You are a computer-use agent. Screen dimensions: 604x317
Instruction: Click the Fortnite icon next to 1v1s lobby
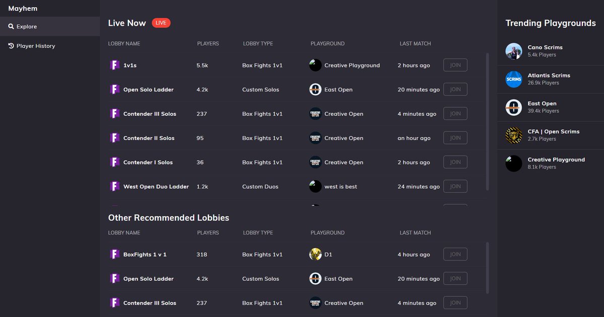114,65
